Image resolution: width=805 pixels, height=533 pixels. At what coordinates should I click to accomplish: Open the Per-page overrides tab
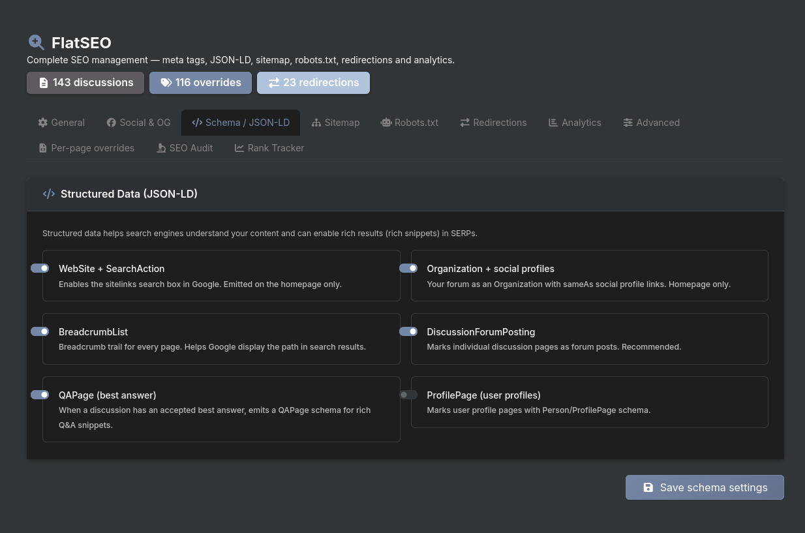(x=86, y=148)
